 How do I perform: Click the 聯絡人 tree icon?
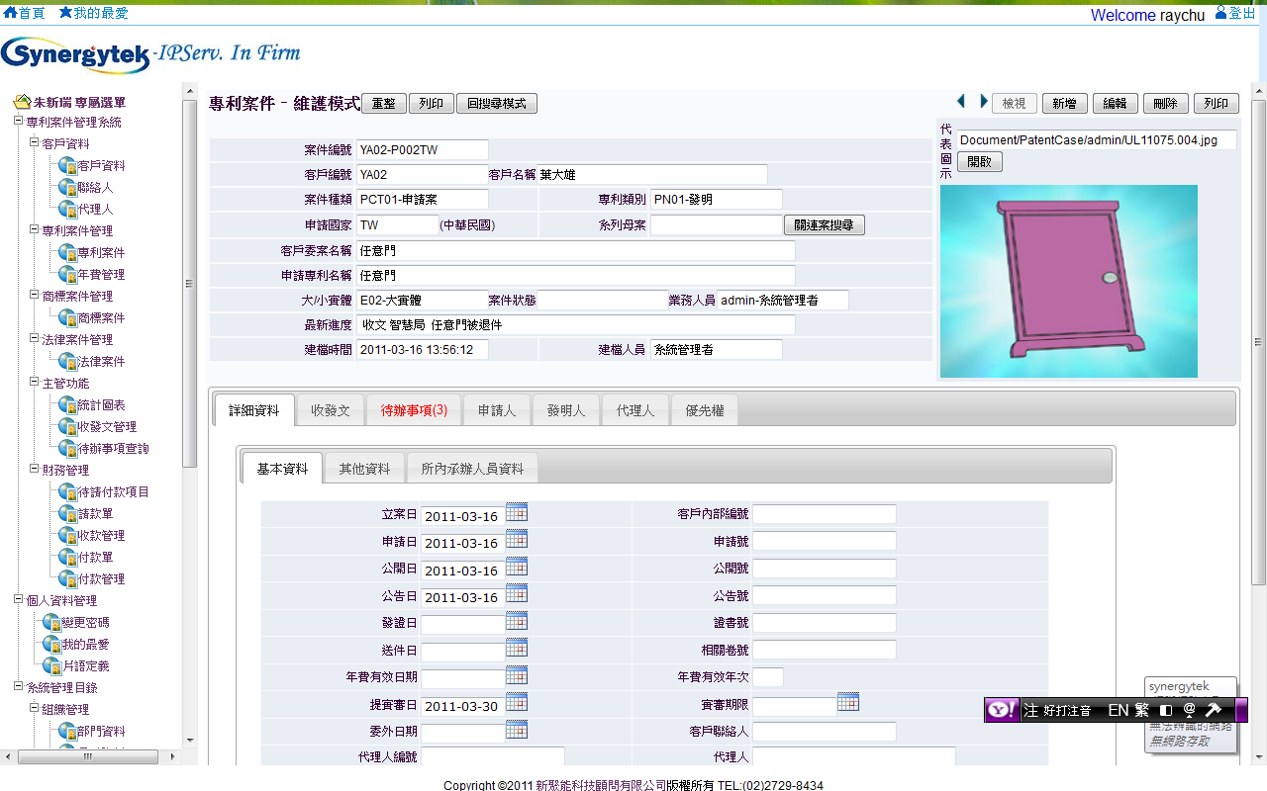(x=67, y=188)
